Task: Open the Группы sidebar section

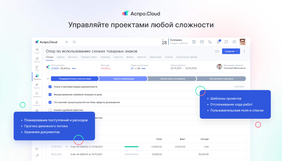Action: point(37,86)
